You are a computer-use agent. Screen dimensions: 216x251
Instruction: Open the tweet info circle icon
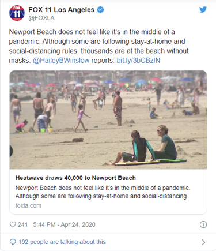click(x=203, y=224)
